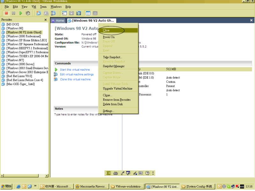Image resolution: width=255 pixels, height=191 pixels.
Task: Open the Windows menu
Action: pos(56,7)
